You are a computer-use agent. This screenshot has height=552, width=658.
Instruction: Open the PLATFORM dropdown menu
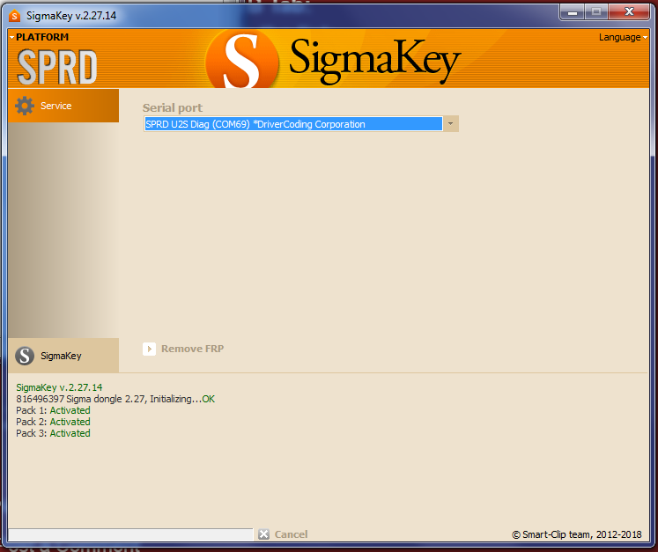[39, 37]
